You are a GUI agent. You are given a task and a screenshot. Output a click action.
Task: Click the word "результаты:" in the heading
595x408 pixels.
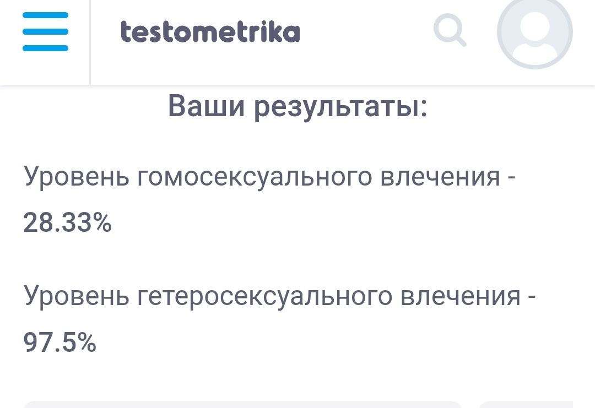pyautogui.click(x=340, y=107)
